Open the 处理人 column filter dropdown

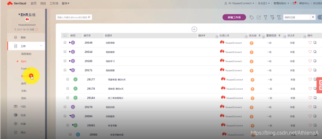246,37
